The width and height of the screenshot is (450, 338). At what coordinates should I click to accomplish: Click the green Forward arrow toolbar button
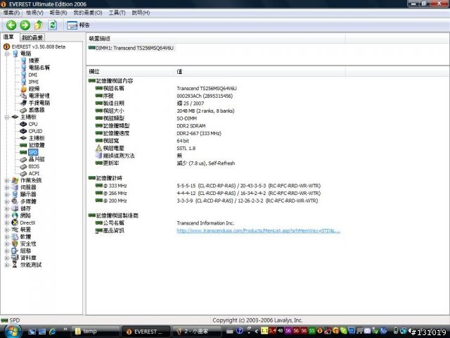pyautogui.click(x=25, y=25)
